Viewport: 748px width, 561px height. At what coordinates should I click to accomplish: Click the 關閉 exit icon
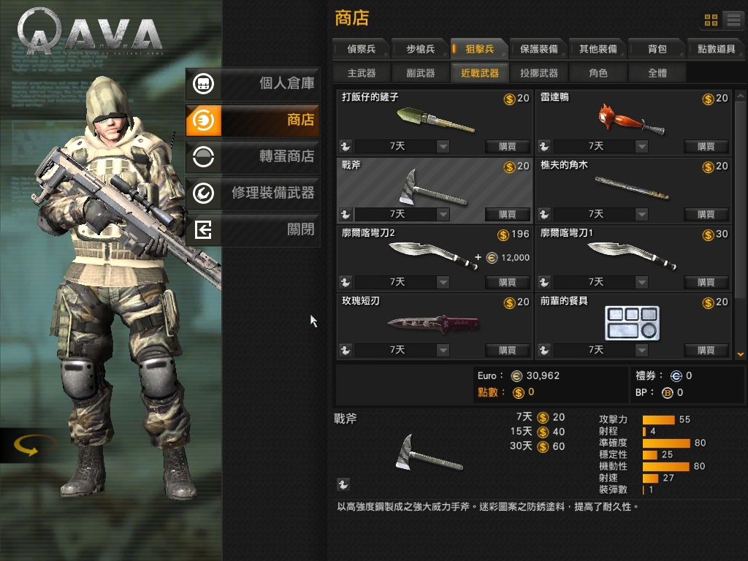pos(204,230)
